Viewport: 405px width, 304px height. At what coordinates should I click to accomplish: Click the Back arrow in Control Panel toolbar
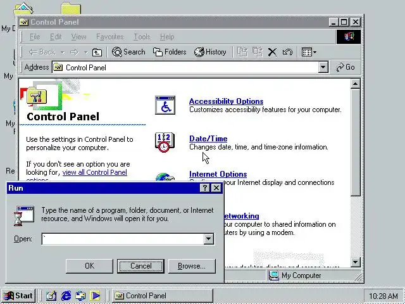[42, 52]
